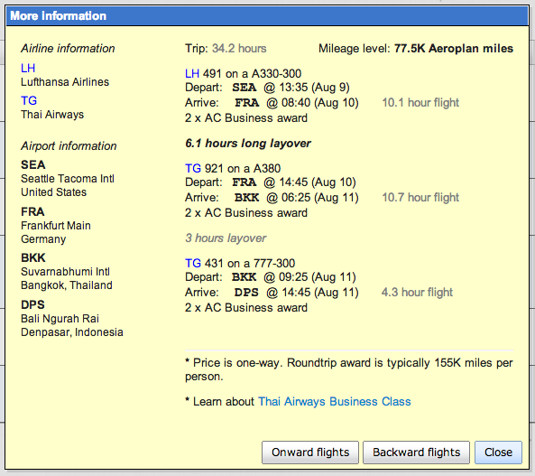
Task: Click '77.5K Aeroplan miles' mileage level
Action: tap(454, 49)
